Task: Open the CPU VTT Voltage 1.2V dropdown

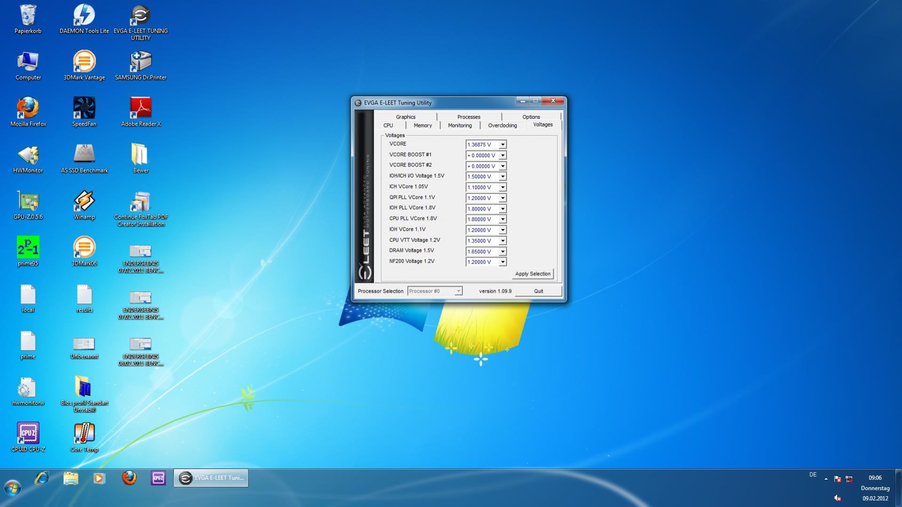Action: (503, 241)
